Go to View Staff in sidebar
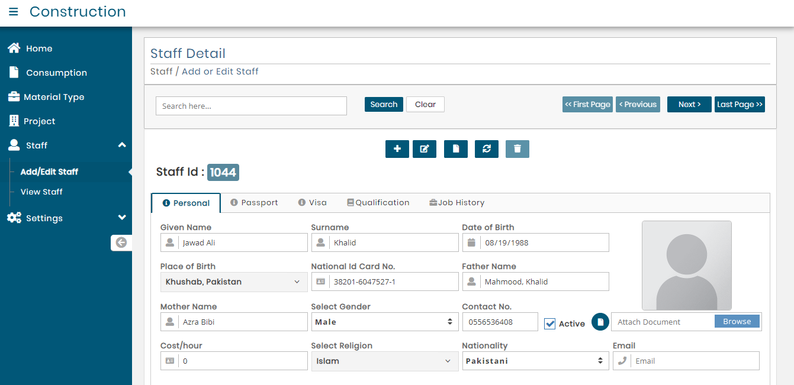Image resolution: width=794 pixels, height=385 pixels. point(41,192)
